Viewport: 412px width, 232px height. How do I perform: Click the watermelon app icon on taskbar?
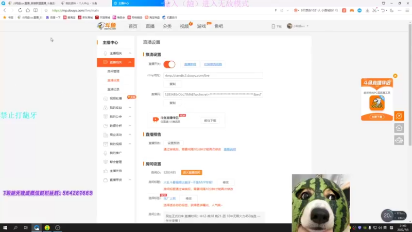coord(47,227)
